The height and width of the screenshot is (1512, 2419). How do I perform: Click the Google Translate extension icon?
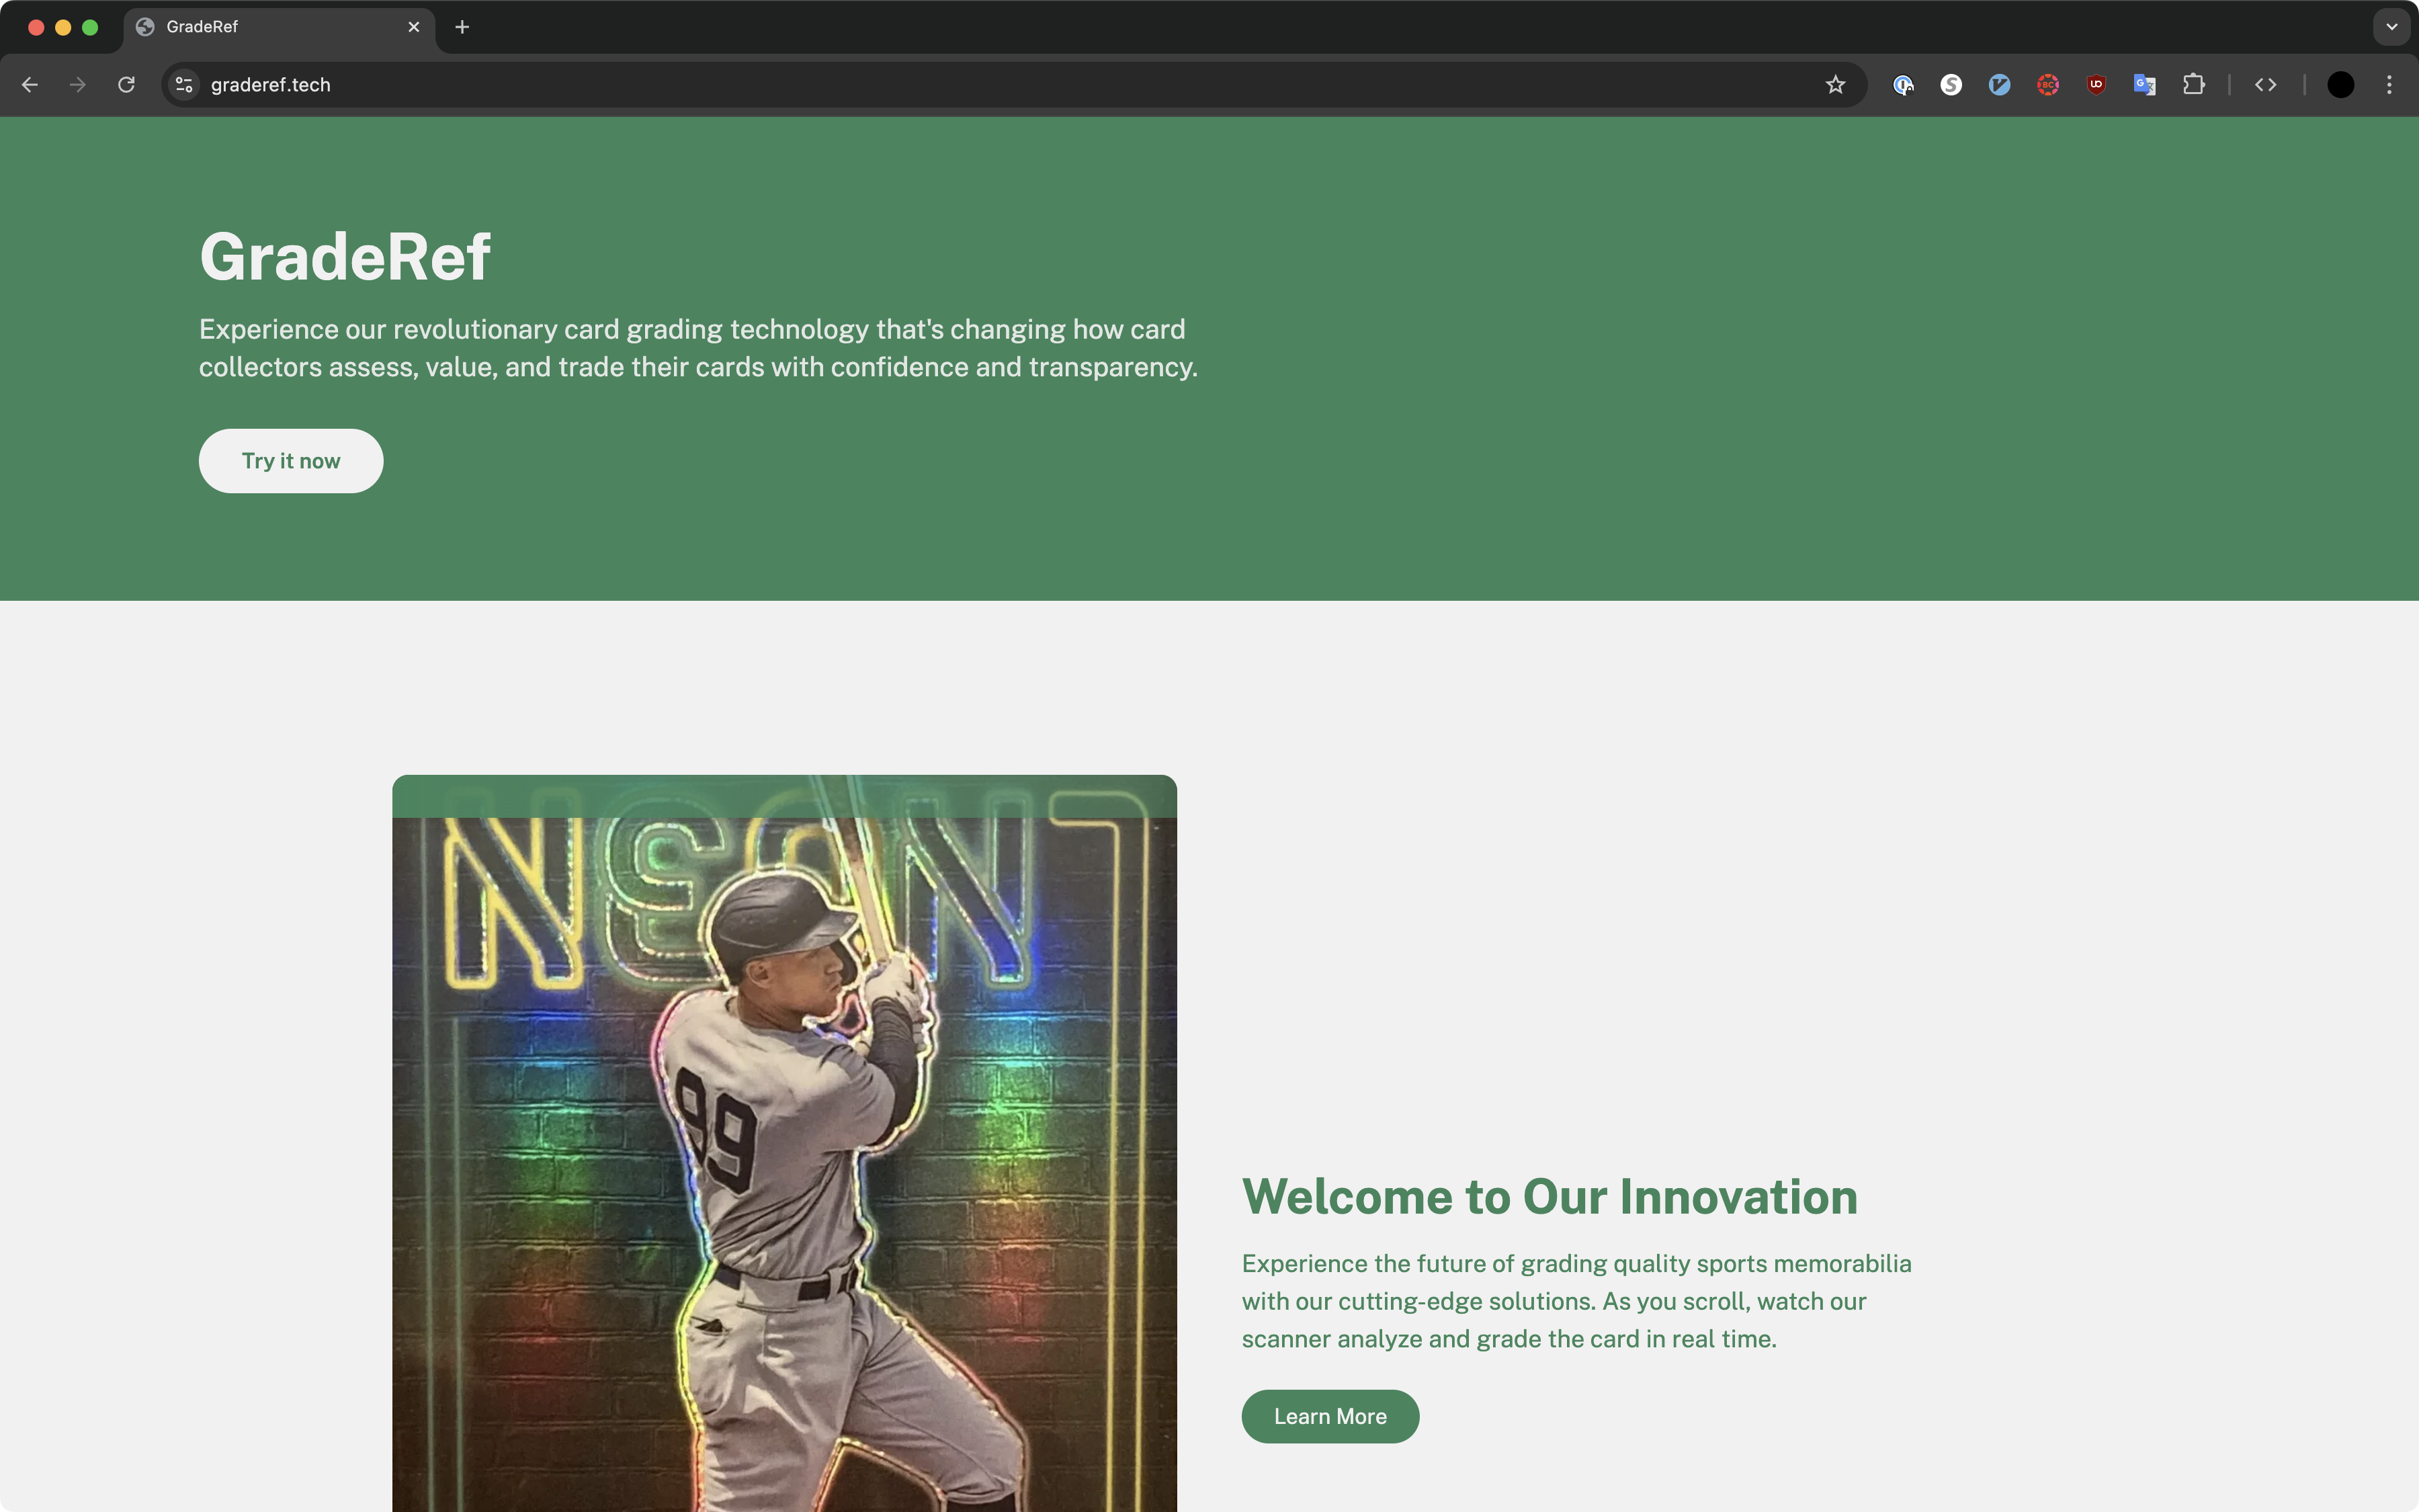(x=2144, y=85)
